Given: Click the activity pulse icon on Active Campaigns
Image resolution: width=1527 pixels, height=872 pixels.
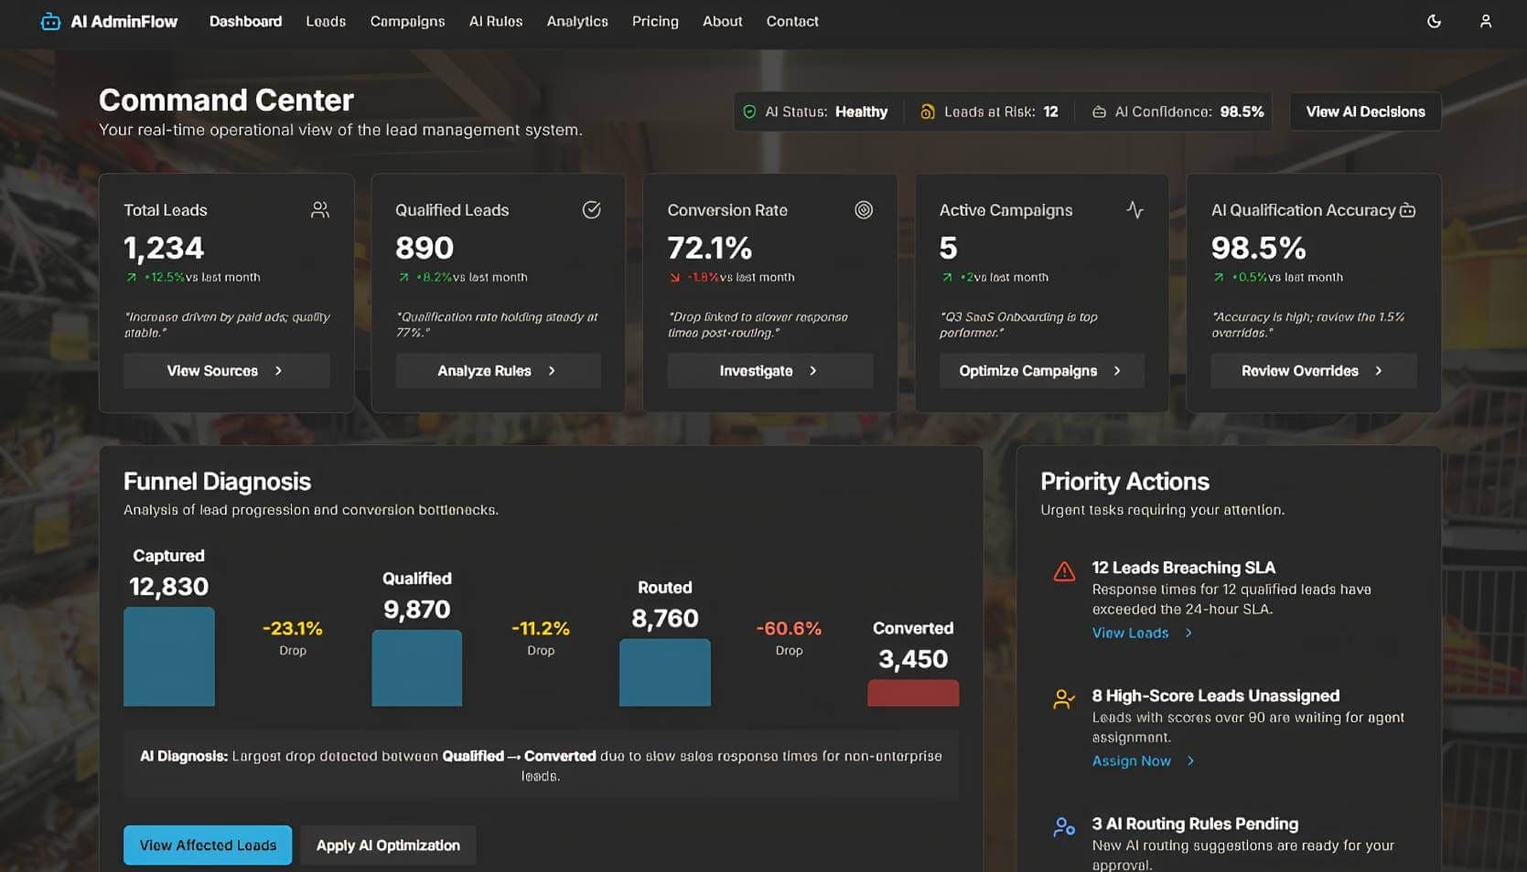Looking at the screenshot, I should pyautogui.click(x=1134, y=210).
